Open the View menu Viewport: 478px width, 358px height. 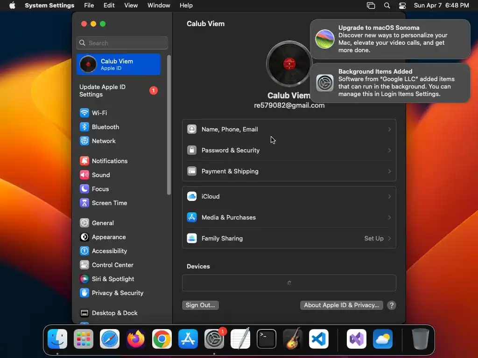pos(131,6)
